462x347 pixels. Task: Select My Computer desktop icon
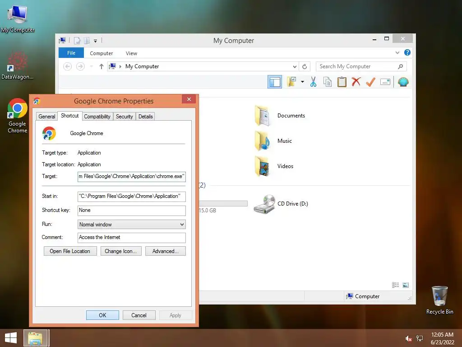(18, 19)
